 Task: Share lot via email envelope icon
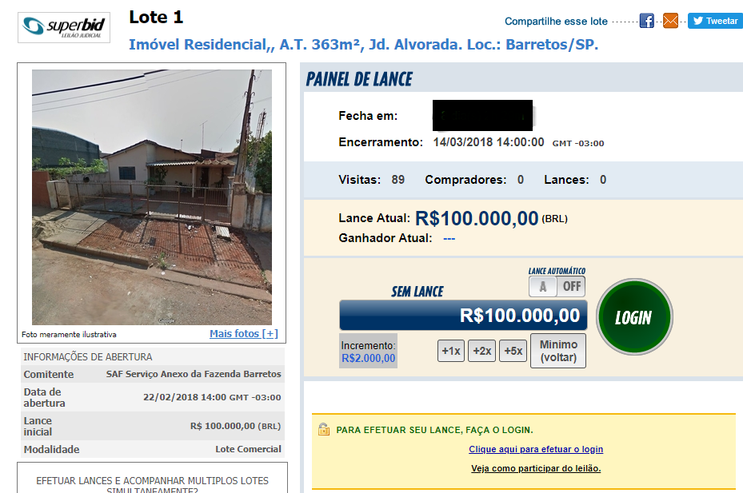670,21
